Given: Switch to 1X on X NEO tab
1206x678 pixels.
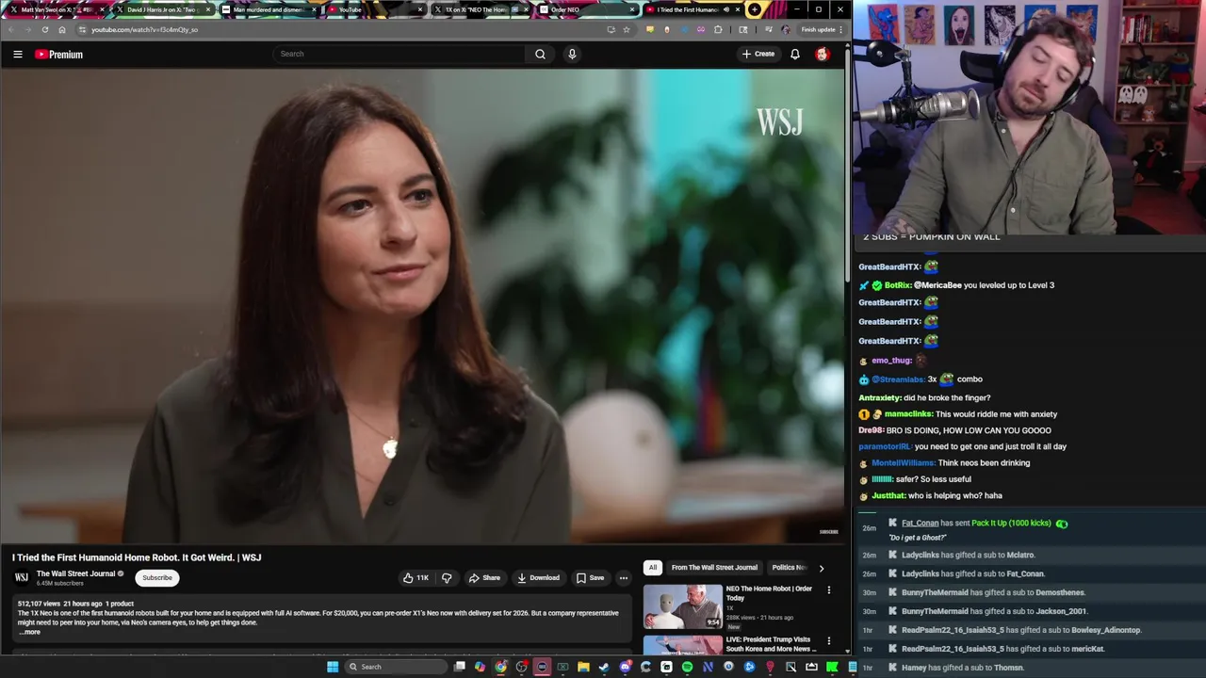Looking at the screenshot, I should click(480, 9).
